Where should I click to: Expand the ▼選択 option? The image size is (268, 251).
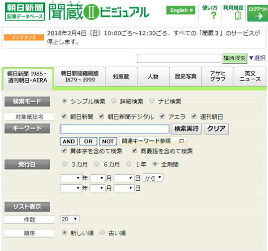[x=258, y=58]
